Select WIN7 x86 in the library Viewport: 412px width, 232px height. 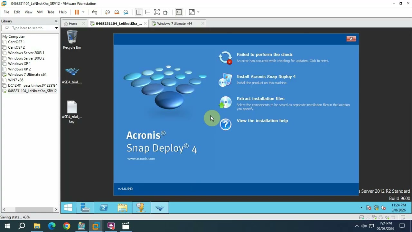point(16,80)
